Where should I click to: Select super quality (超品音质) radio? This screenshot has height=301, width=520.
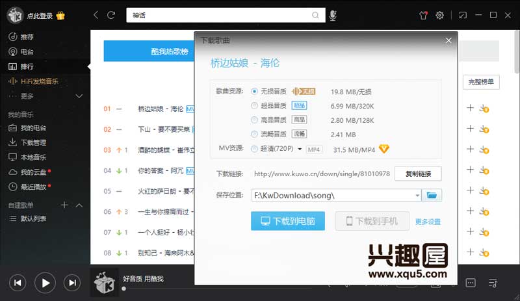click(254, 105)
